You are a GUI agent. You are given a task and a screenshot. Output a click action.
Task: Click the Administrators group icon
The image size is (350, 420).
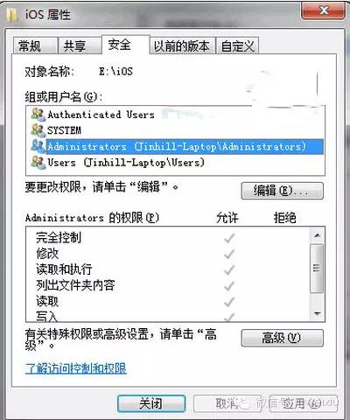pyautogui.click(x=38, y=146)
